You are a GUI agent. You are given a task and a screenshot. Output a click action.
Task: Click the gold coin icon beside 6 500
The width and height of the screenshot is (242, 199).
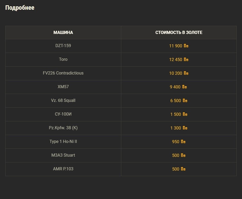185,101
